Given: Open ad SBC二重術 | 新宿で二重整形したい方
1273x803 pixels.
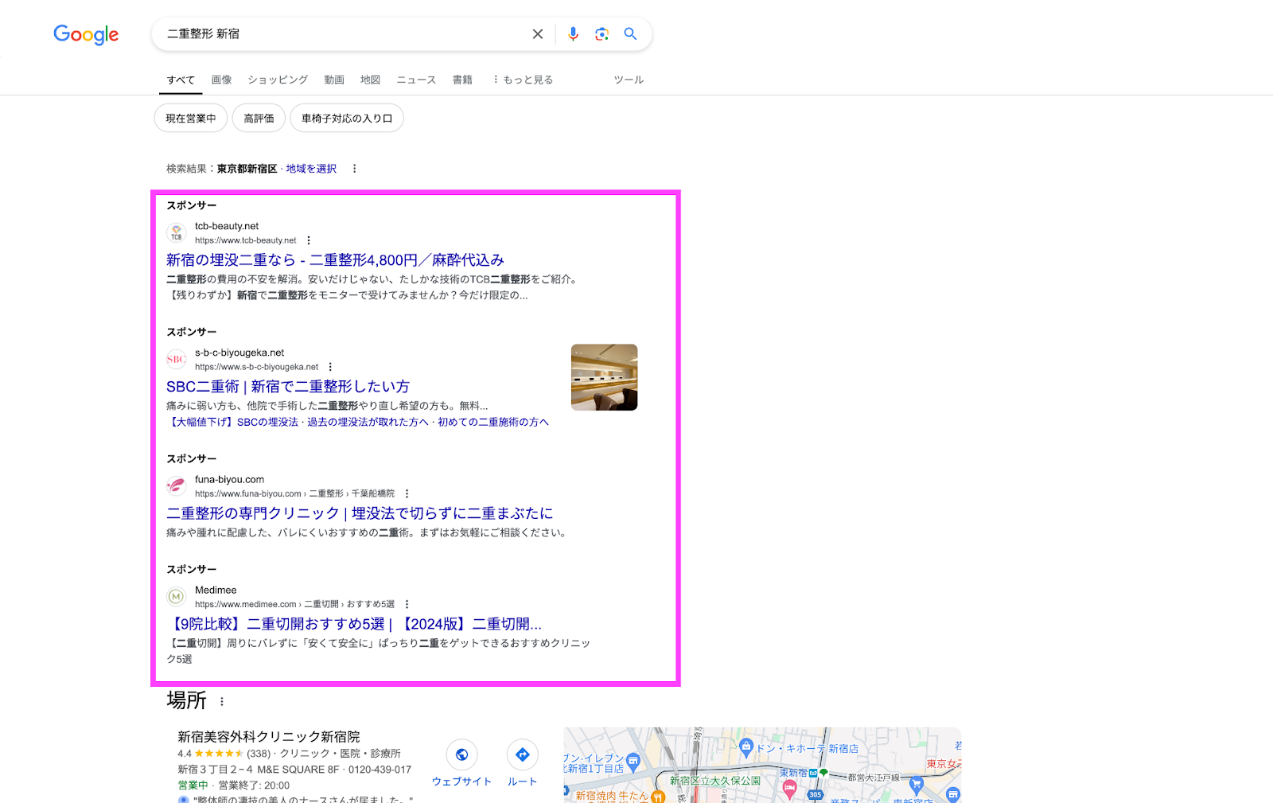Looking at the screenshot, I should (x=288, y=387).
